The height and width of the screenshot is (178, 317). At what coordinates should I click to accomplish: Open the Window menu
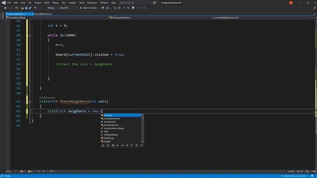tap(104, 3)
